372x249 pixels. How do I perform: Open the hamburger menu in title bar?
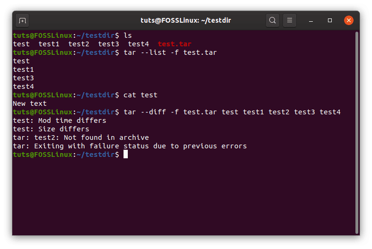(x=290, y=20)
